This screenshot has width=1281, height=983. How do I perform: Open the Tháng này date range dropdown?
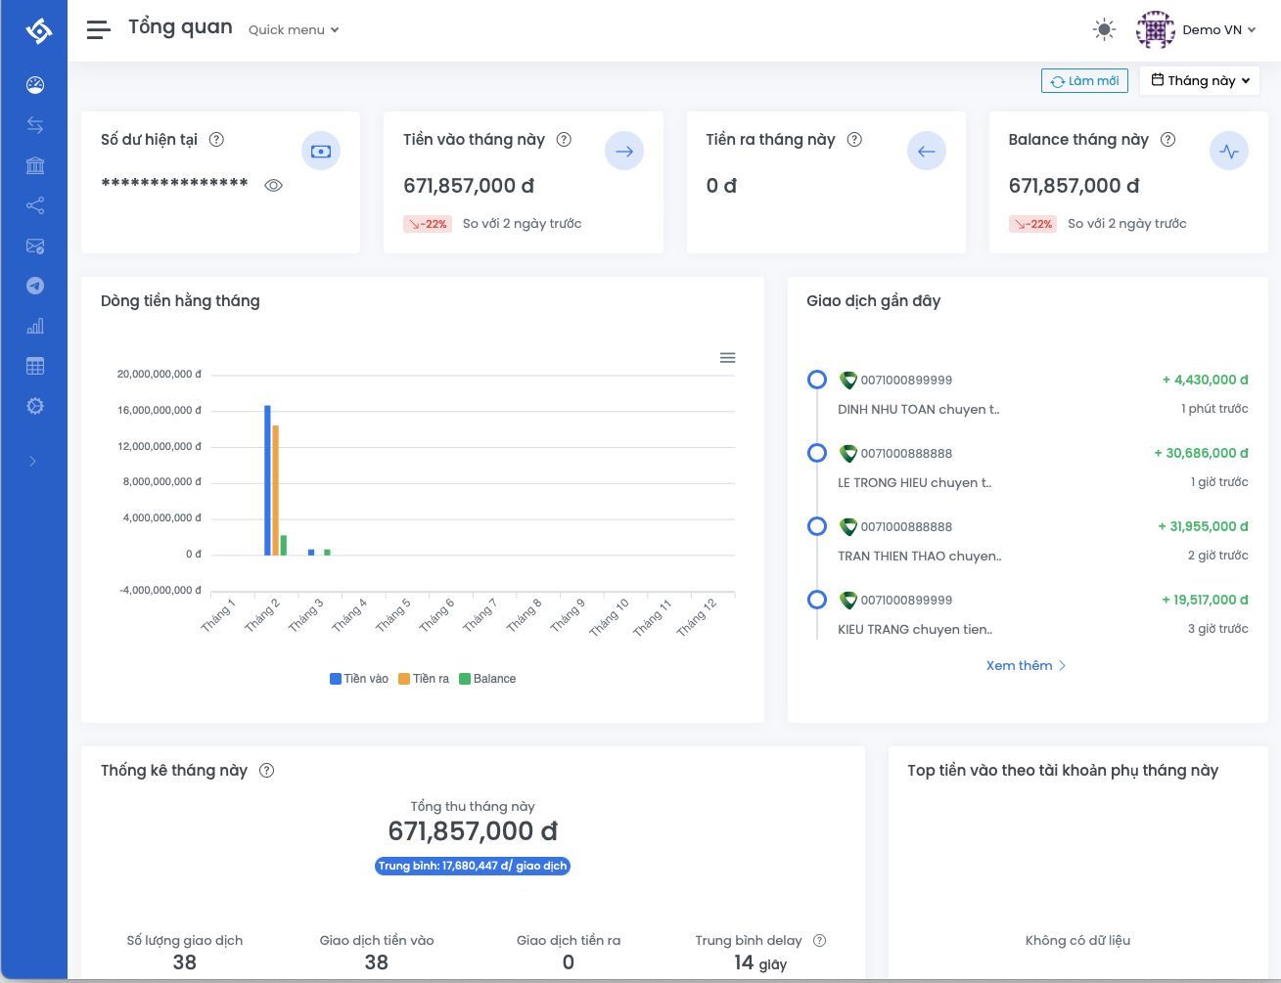(1200, 80)
